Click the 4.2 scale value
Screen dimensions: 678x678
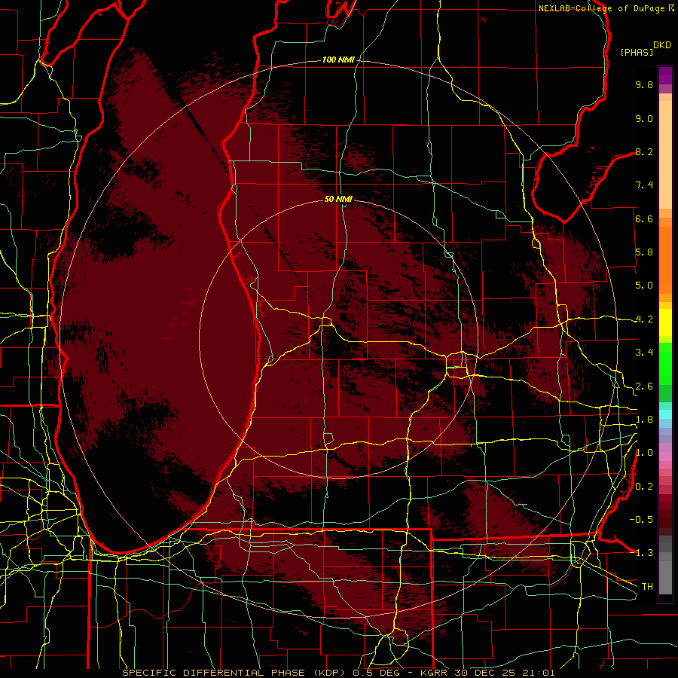(x=644, y=319)
